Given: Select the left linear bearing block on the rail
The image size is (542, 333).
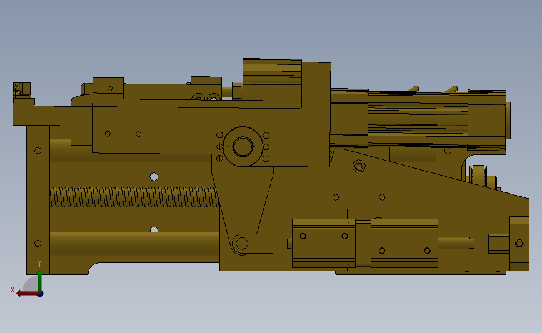Looking at the screenshot, I should click(x=324, y=243).
